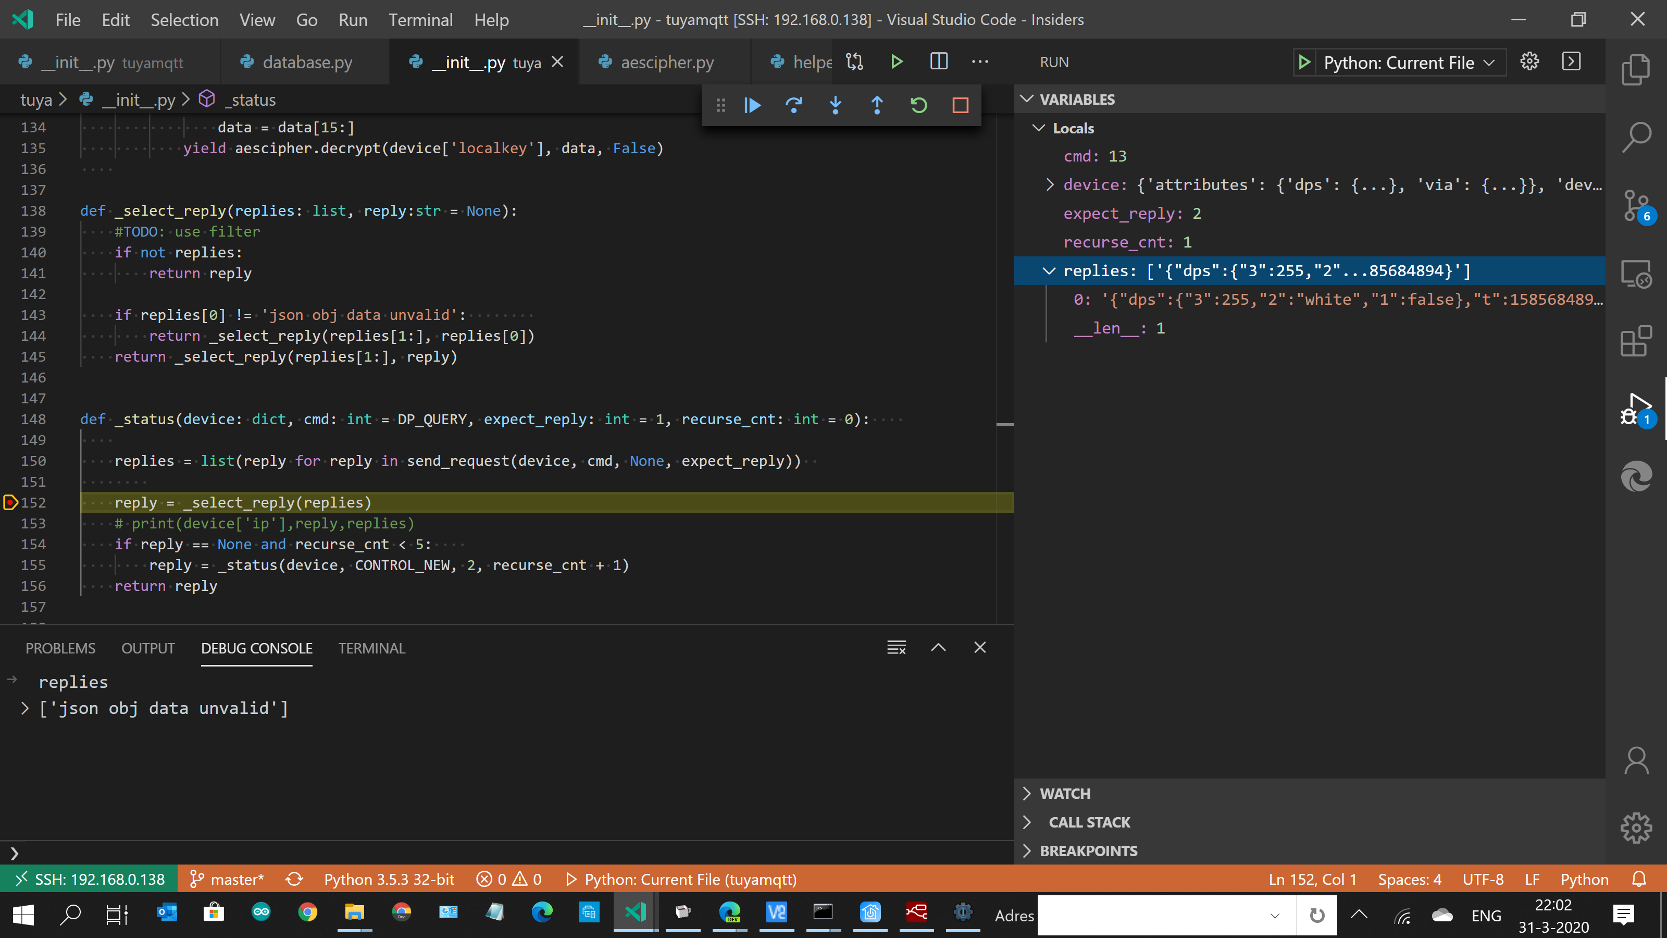This screenshot has width=1667, height=938.
Task: Click the Step Over debug icon
Action: coord(794,105)
